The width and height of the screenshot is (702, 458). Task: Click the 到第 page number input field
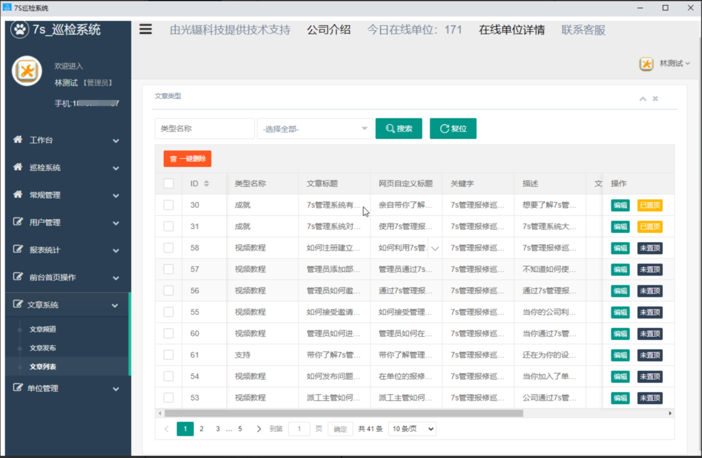[299, 429]
